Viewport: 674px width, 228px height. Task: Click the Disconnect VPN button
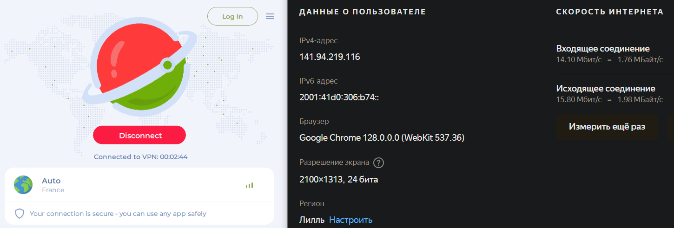139,135
